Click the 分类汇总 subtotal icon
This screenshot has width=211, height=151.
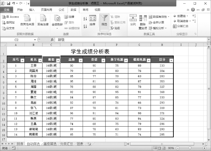tap(174, 26)
